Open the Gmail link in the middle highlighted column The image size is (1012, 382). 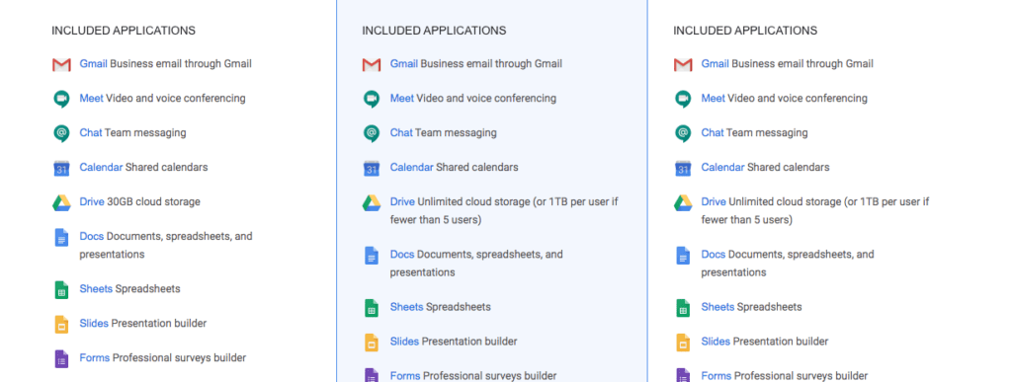click(403, 64)
